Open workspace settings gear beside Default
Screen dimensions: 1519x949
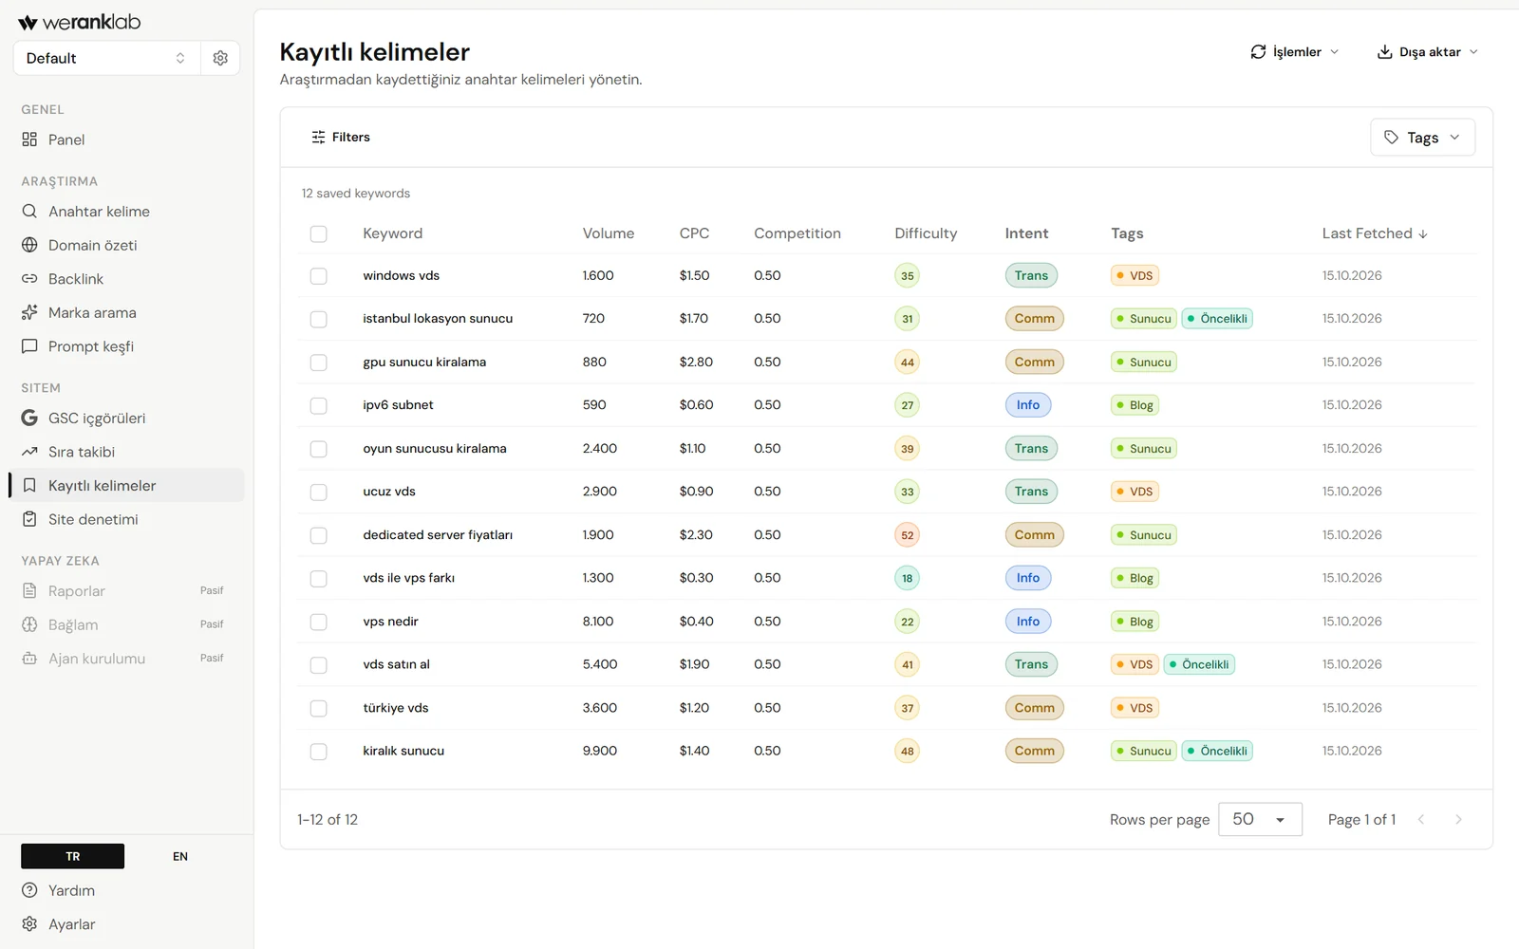220,58
